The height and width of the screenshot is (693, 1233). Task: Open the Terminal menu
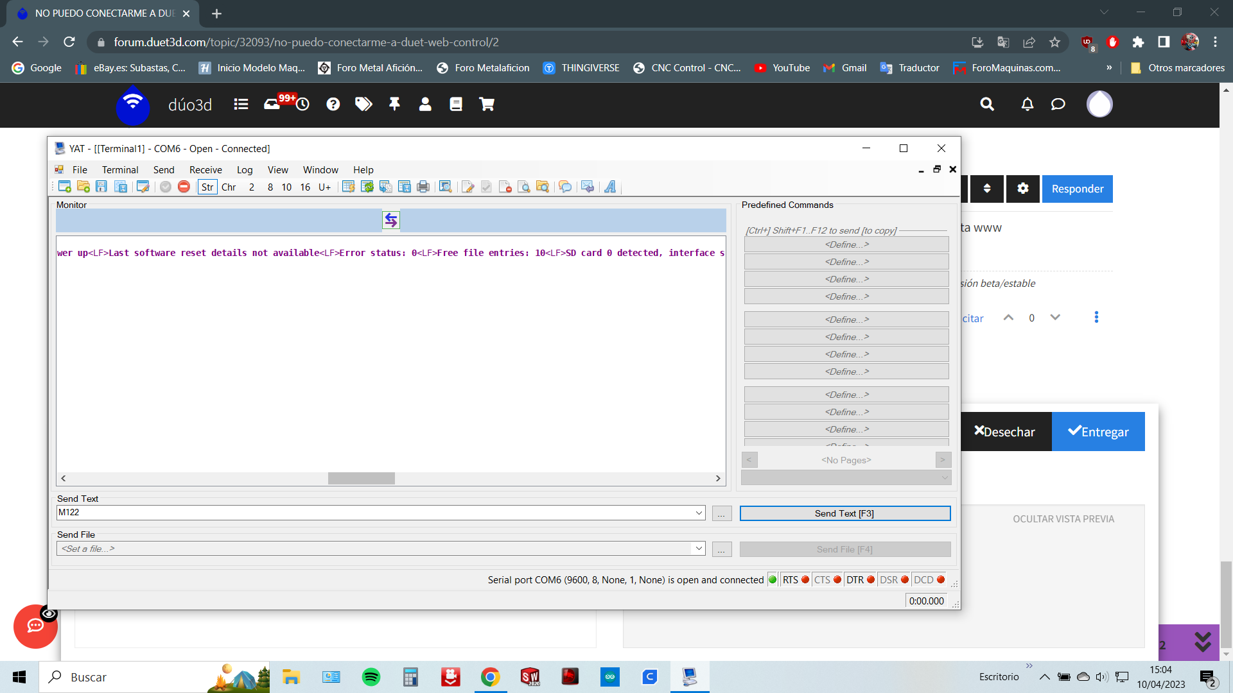[119, 169]
